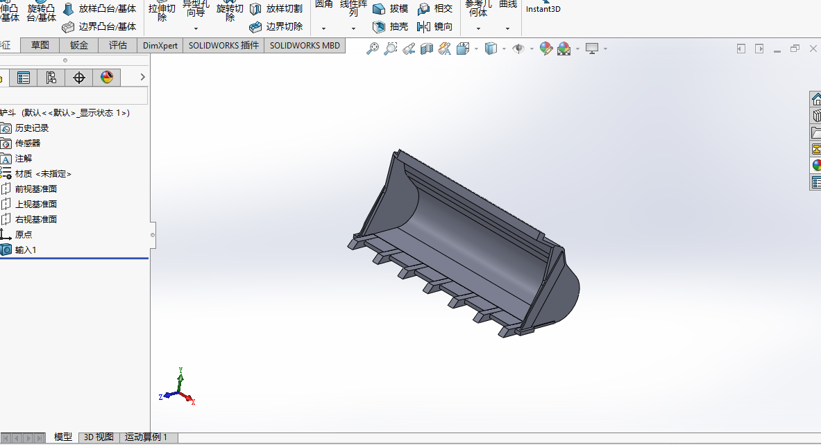Toggle Instant3D mode
This screenshot has height=445, width=821.
543,9
